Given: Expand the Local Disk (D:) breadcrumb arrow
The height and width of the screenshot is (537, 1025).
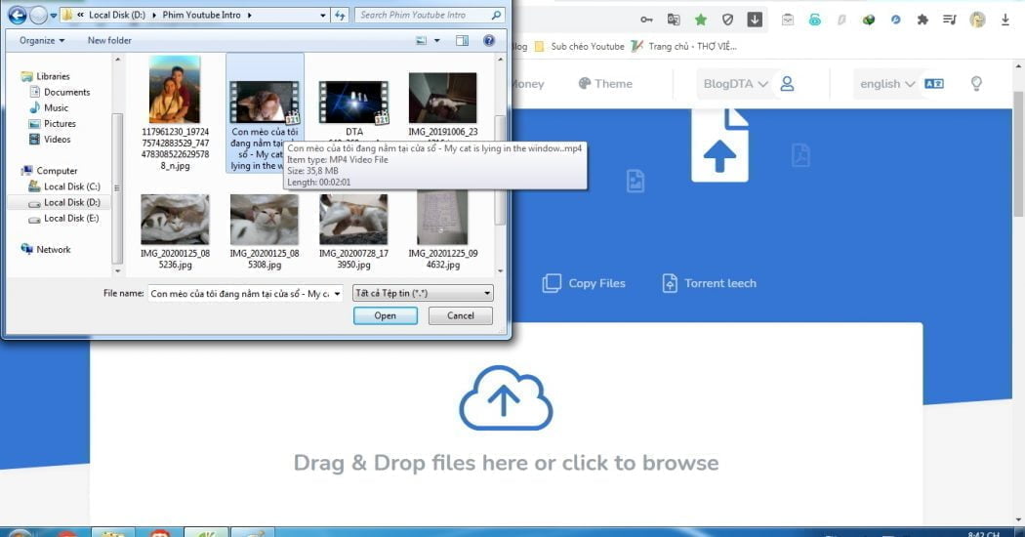Looking at the screenshot, I should (154, 15).
